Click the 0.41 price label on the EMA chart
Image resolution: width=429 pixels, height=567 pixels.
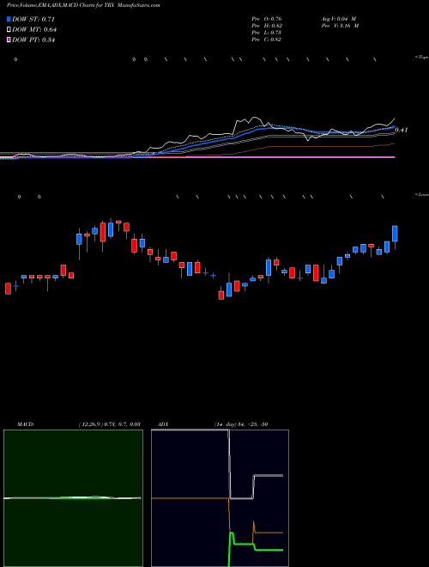402,130
